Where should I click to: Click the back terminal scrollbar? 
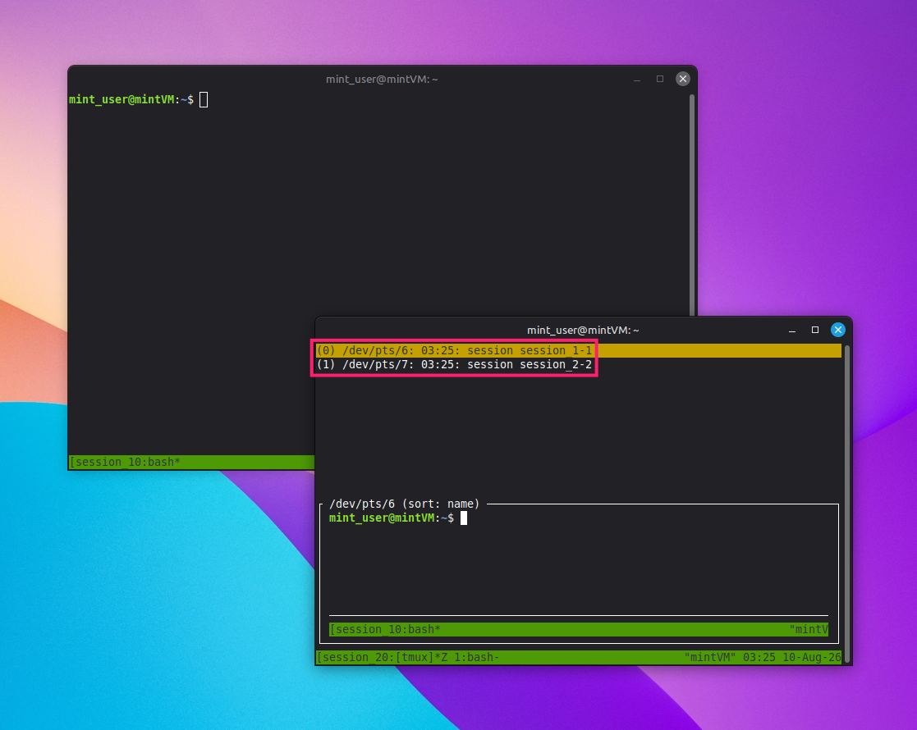[x=692, y=204]
